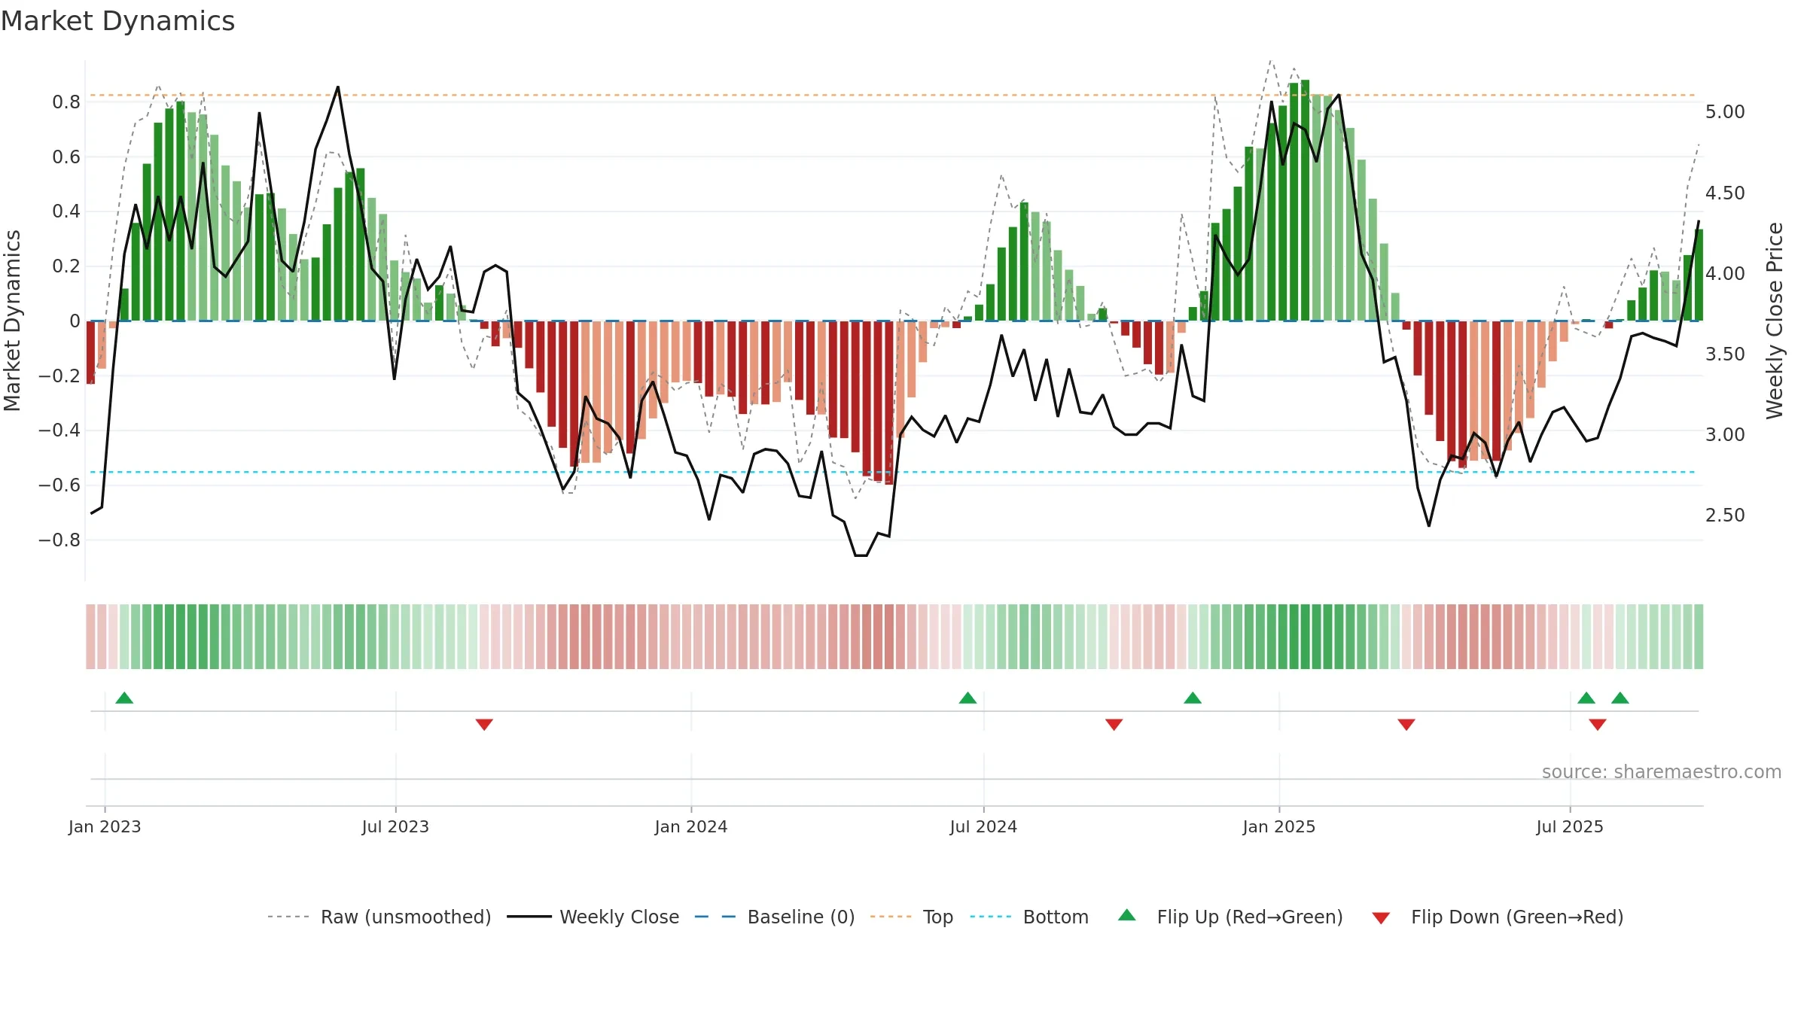Click the 3.00 right axis price label
This screenshot has height=1016, width=1807.
coord(1725,434)
